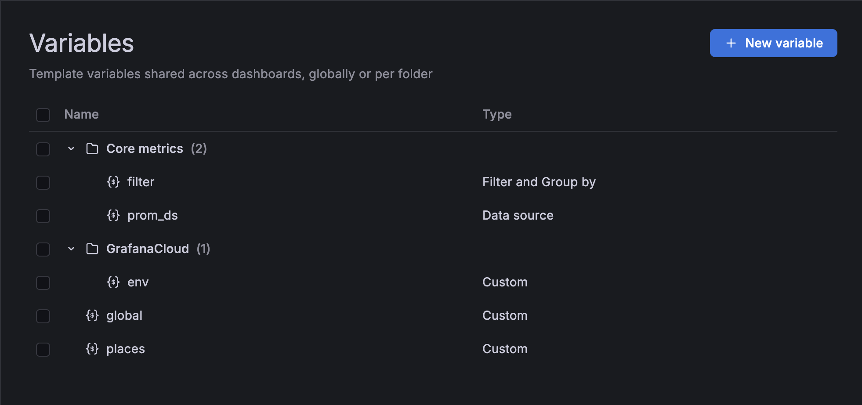Click the plus icon in New variable

tap(731, 43)
